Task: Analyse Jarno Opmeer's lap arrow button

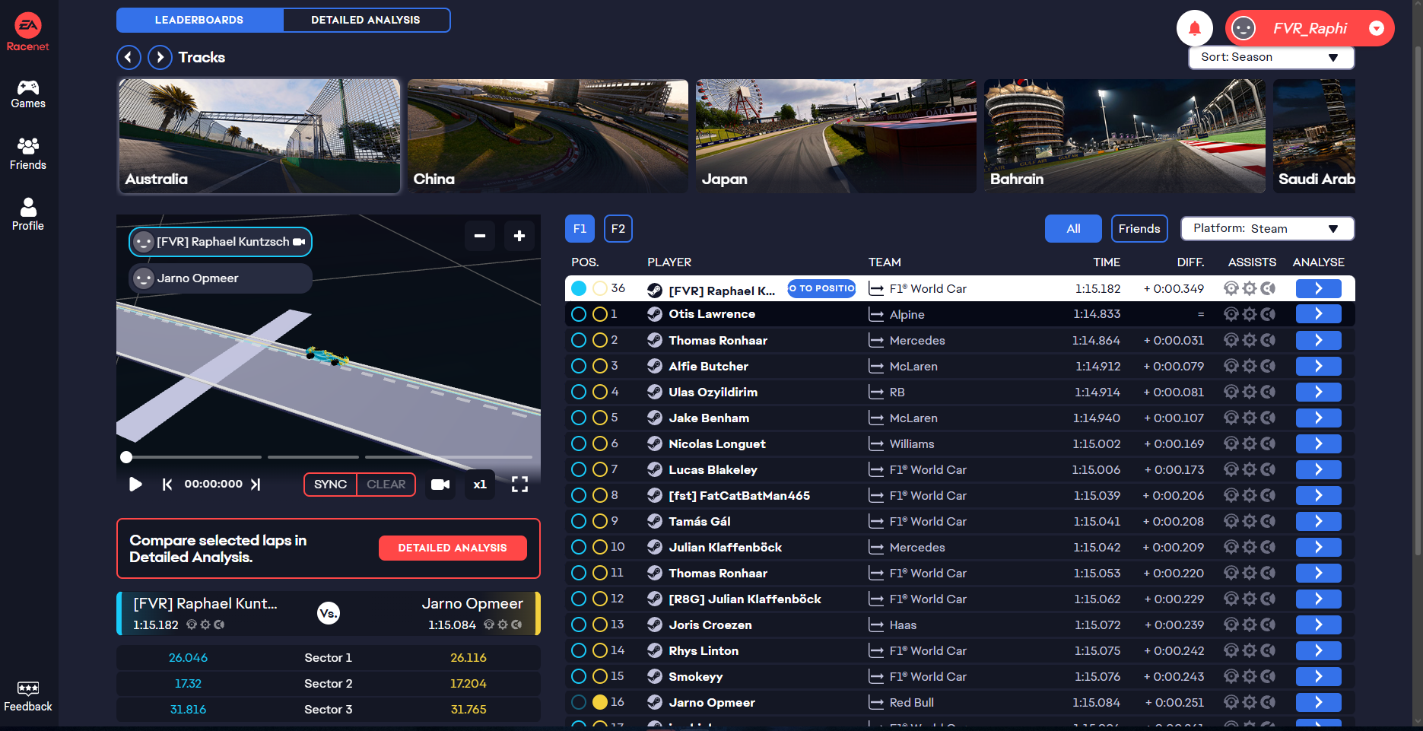Action: (1318, 702)
